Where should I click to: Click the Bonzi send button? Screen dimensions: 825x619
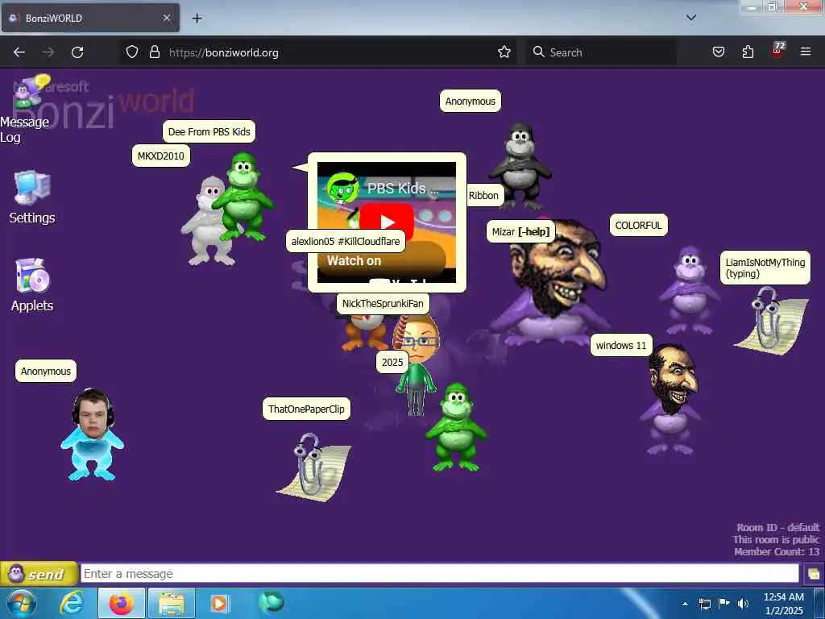pyautogui.click(x=39, y=573)
